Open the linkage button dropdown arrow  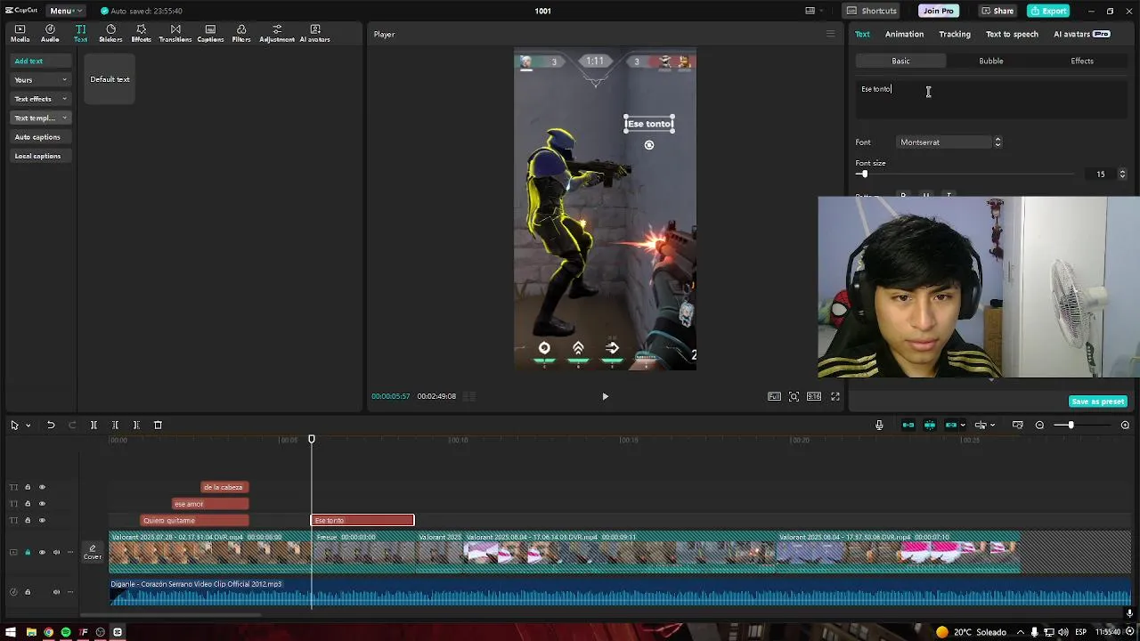point(963,426)
